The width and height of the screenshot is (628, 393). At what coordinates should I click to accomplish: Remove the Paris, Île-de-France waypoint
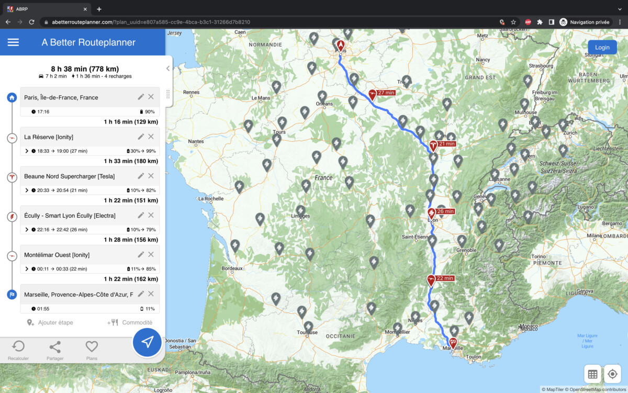point(151,97)
